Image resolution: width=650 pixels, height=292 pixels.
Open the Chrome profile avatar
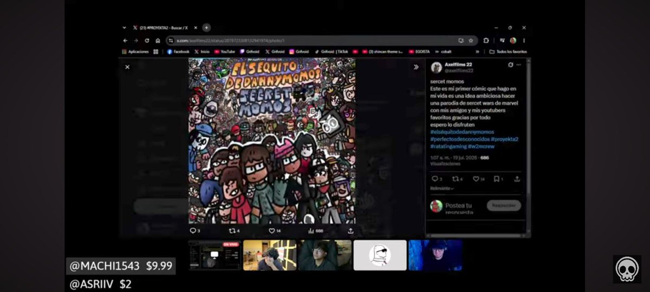click(x=513, y=41)
